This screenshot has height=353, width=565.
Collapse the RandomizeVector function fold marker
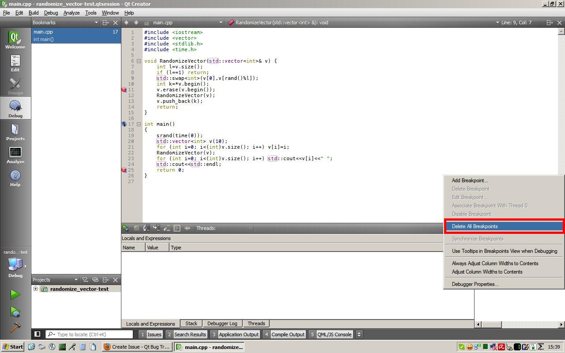[139, 61]
